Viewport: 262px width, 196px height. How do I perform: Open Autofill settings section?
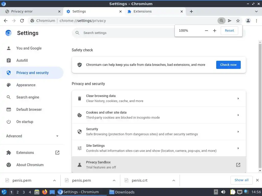[x=32, y=60]
